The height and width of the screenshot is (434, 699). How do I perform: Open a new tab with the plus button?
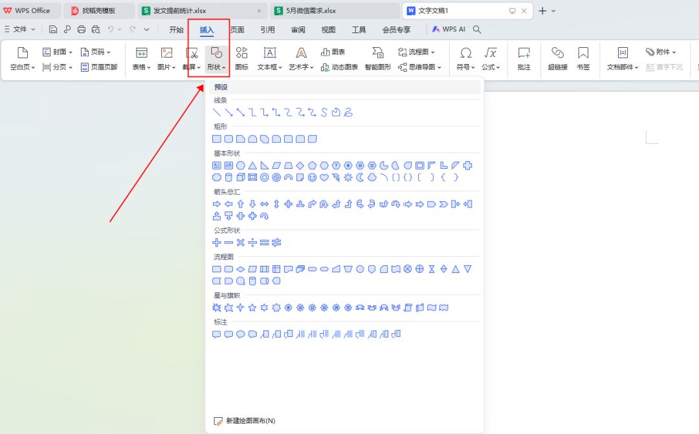[x=542, y=11]
